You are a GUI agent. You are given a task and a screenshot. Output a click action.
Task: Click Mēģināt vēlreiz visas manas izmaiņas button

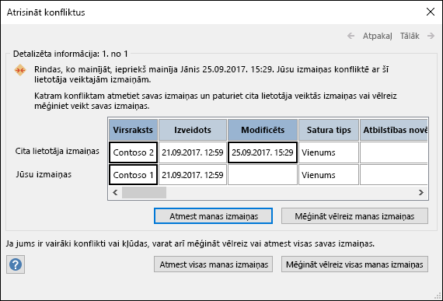pyautogui.click(x=354, y=264)
